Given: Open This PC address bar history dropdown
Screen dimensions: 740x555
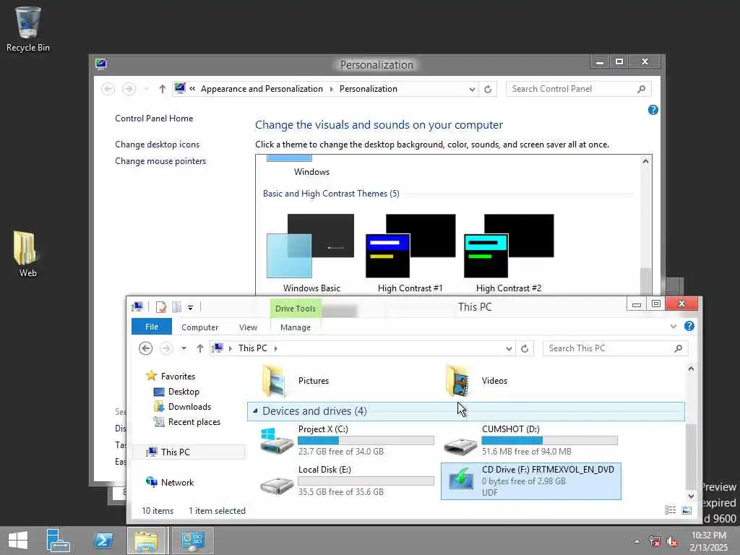Looking at the screenshot, I should [x=509, y=349].
